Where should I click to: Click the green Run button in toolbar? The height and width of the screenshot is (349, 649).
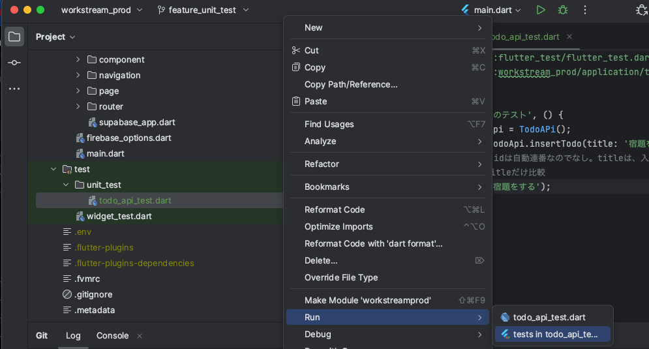541,10
